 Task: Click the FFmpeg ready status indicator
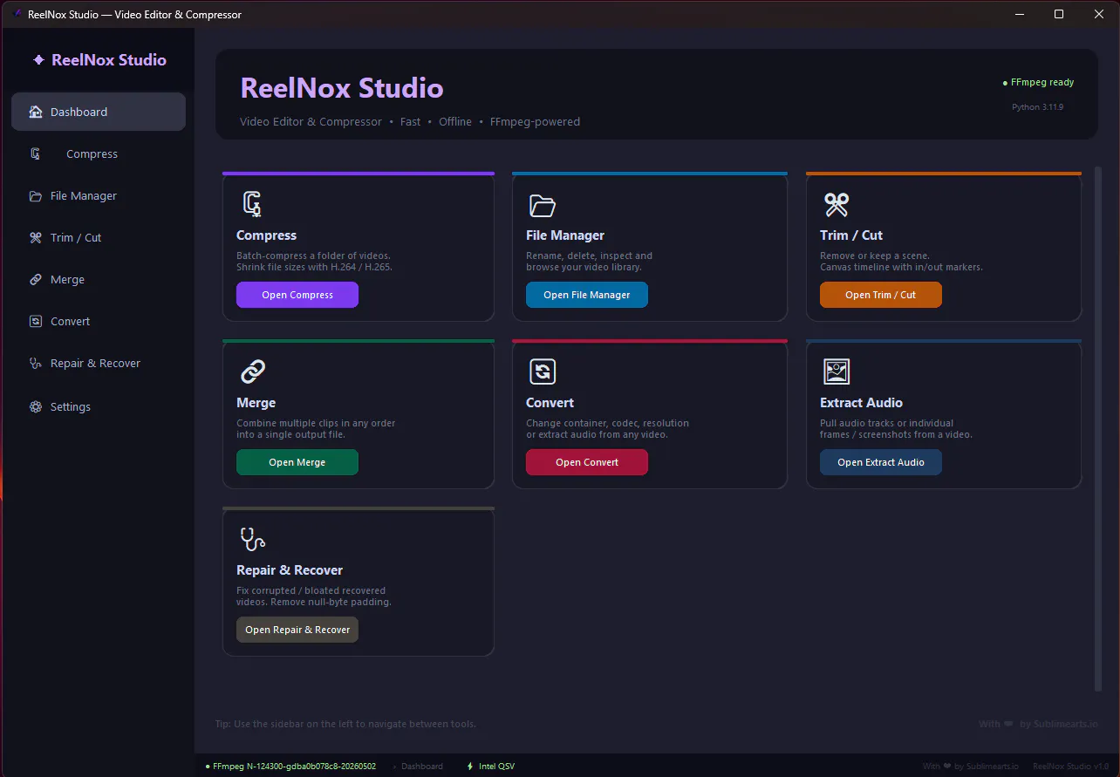(x=1039, y=82)
